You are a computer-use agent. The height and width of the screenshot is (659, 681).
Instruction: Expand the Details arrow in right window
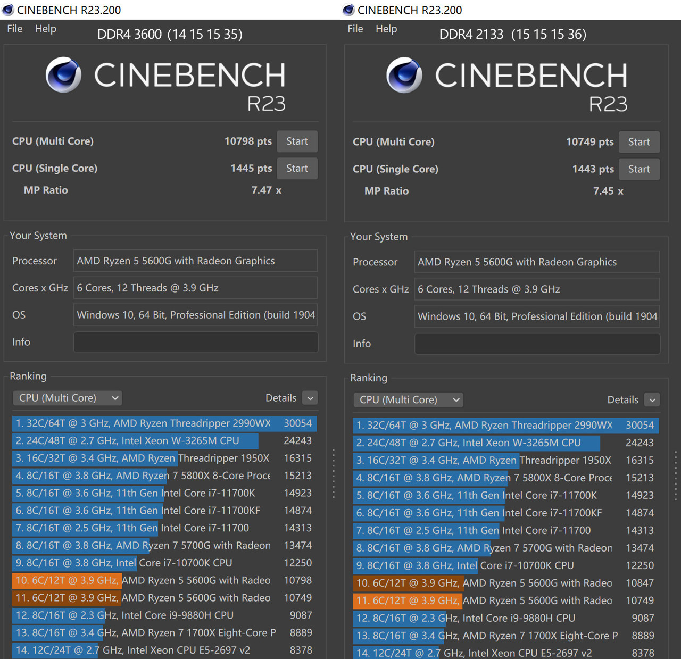point(652,399)
